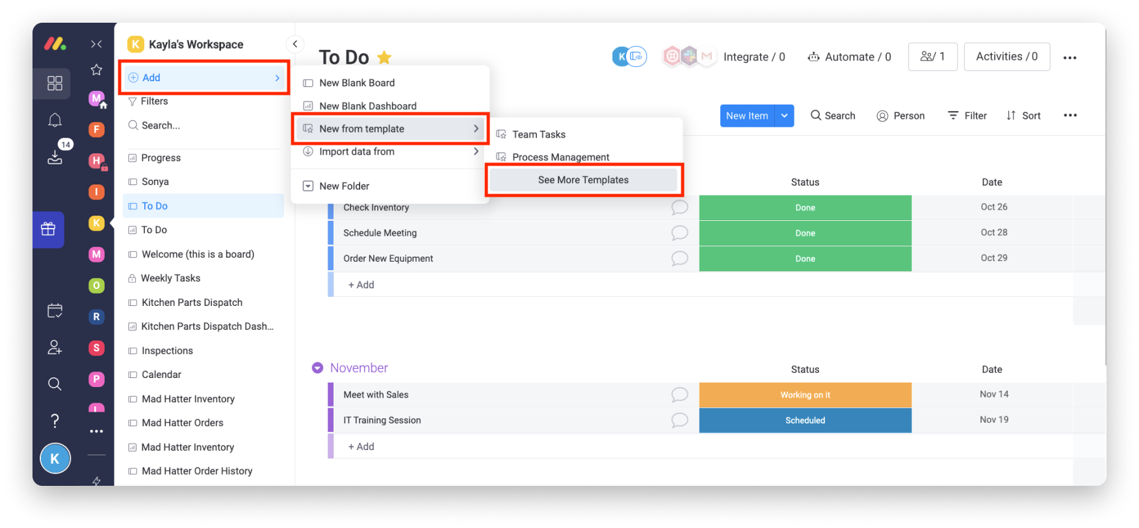The width and height of the screenshot is (1139, 528).
Task: Select the blue R workspace icon
Action: [96, 316]
